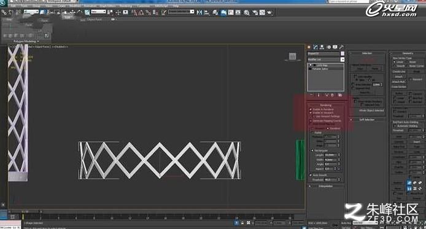Activate the Select and Rotate tool

coord(79,12)
